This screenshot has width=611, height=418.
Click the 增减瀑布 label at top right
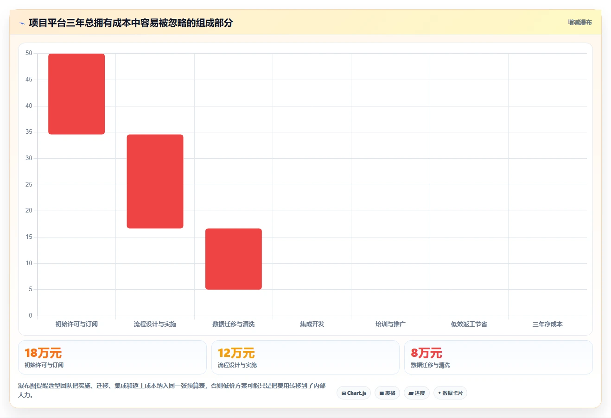pyautogui.click(x=579, y=22)
